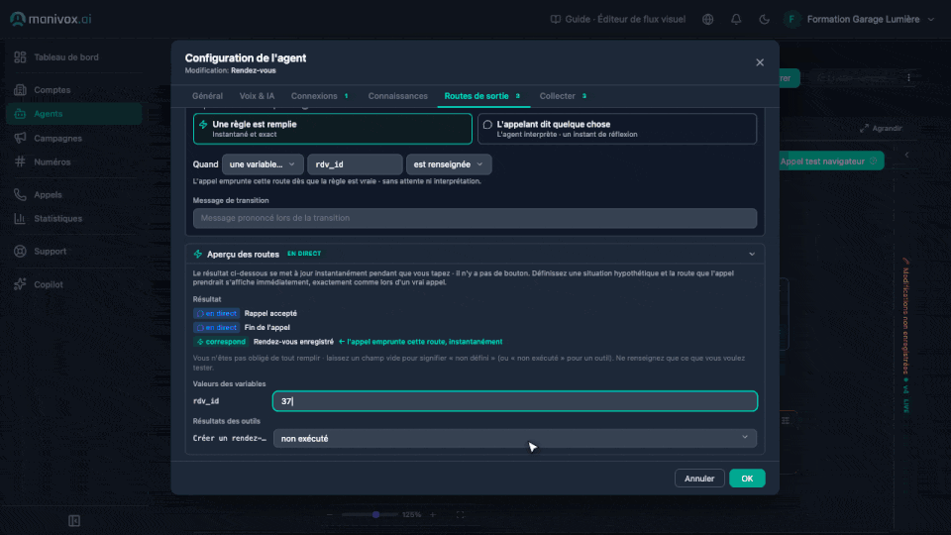Collapse the sidebar panel icon
Screen dimensions: 951x535
(x=74, y=520)
